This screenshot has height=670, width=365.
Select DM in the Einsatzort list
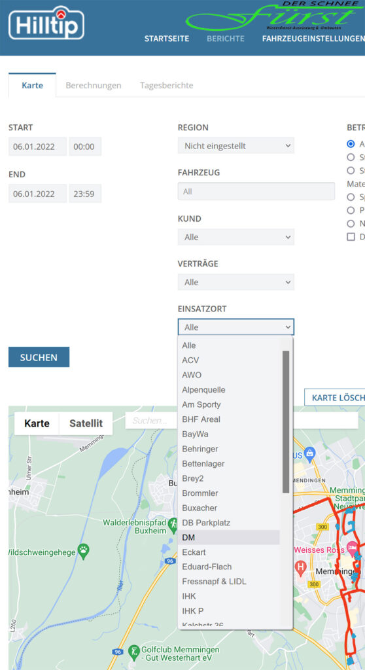point(229,538)
